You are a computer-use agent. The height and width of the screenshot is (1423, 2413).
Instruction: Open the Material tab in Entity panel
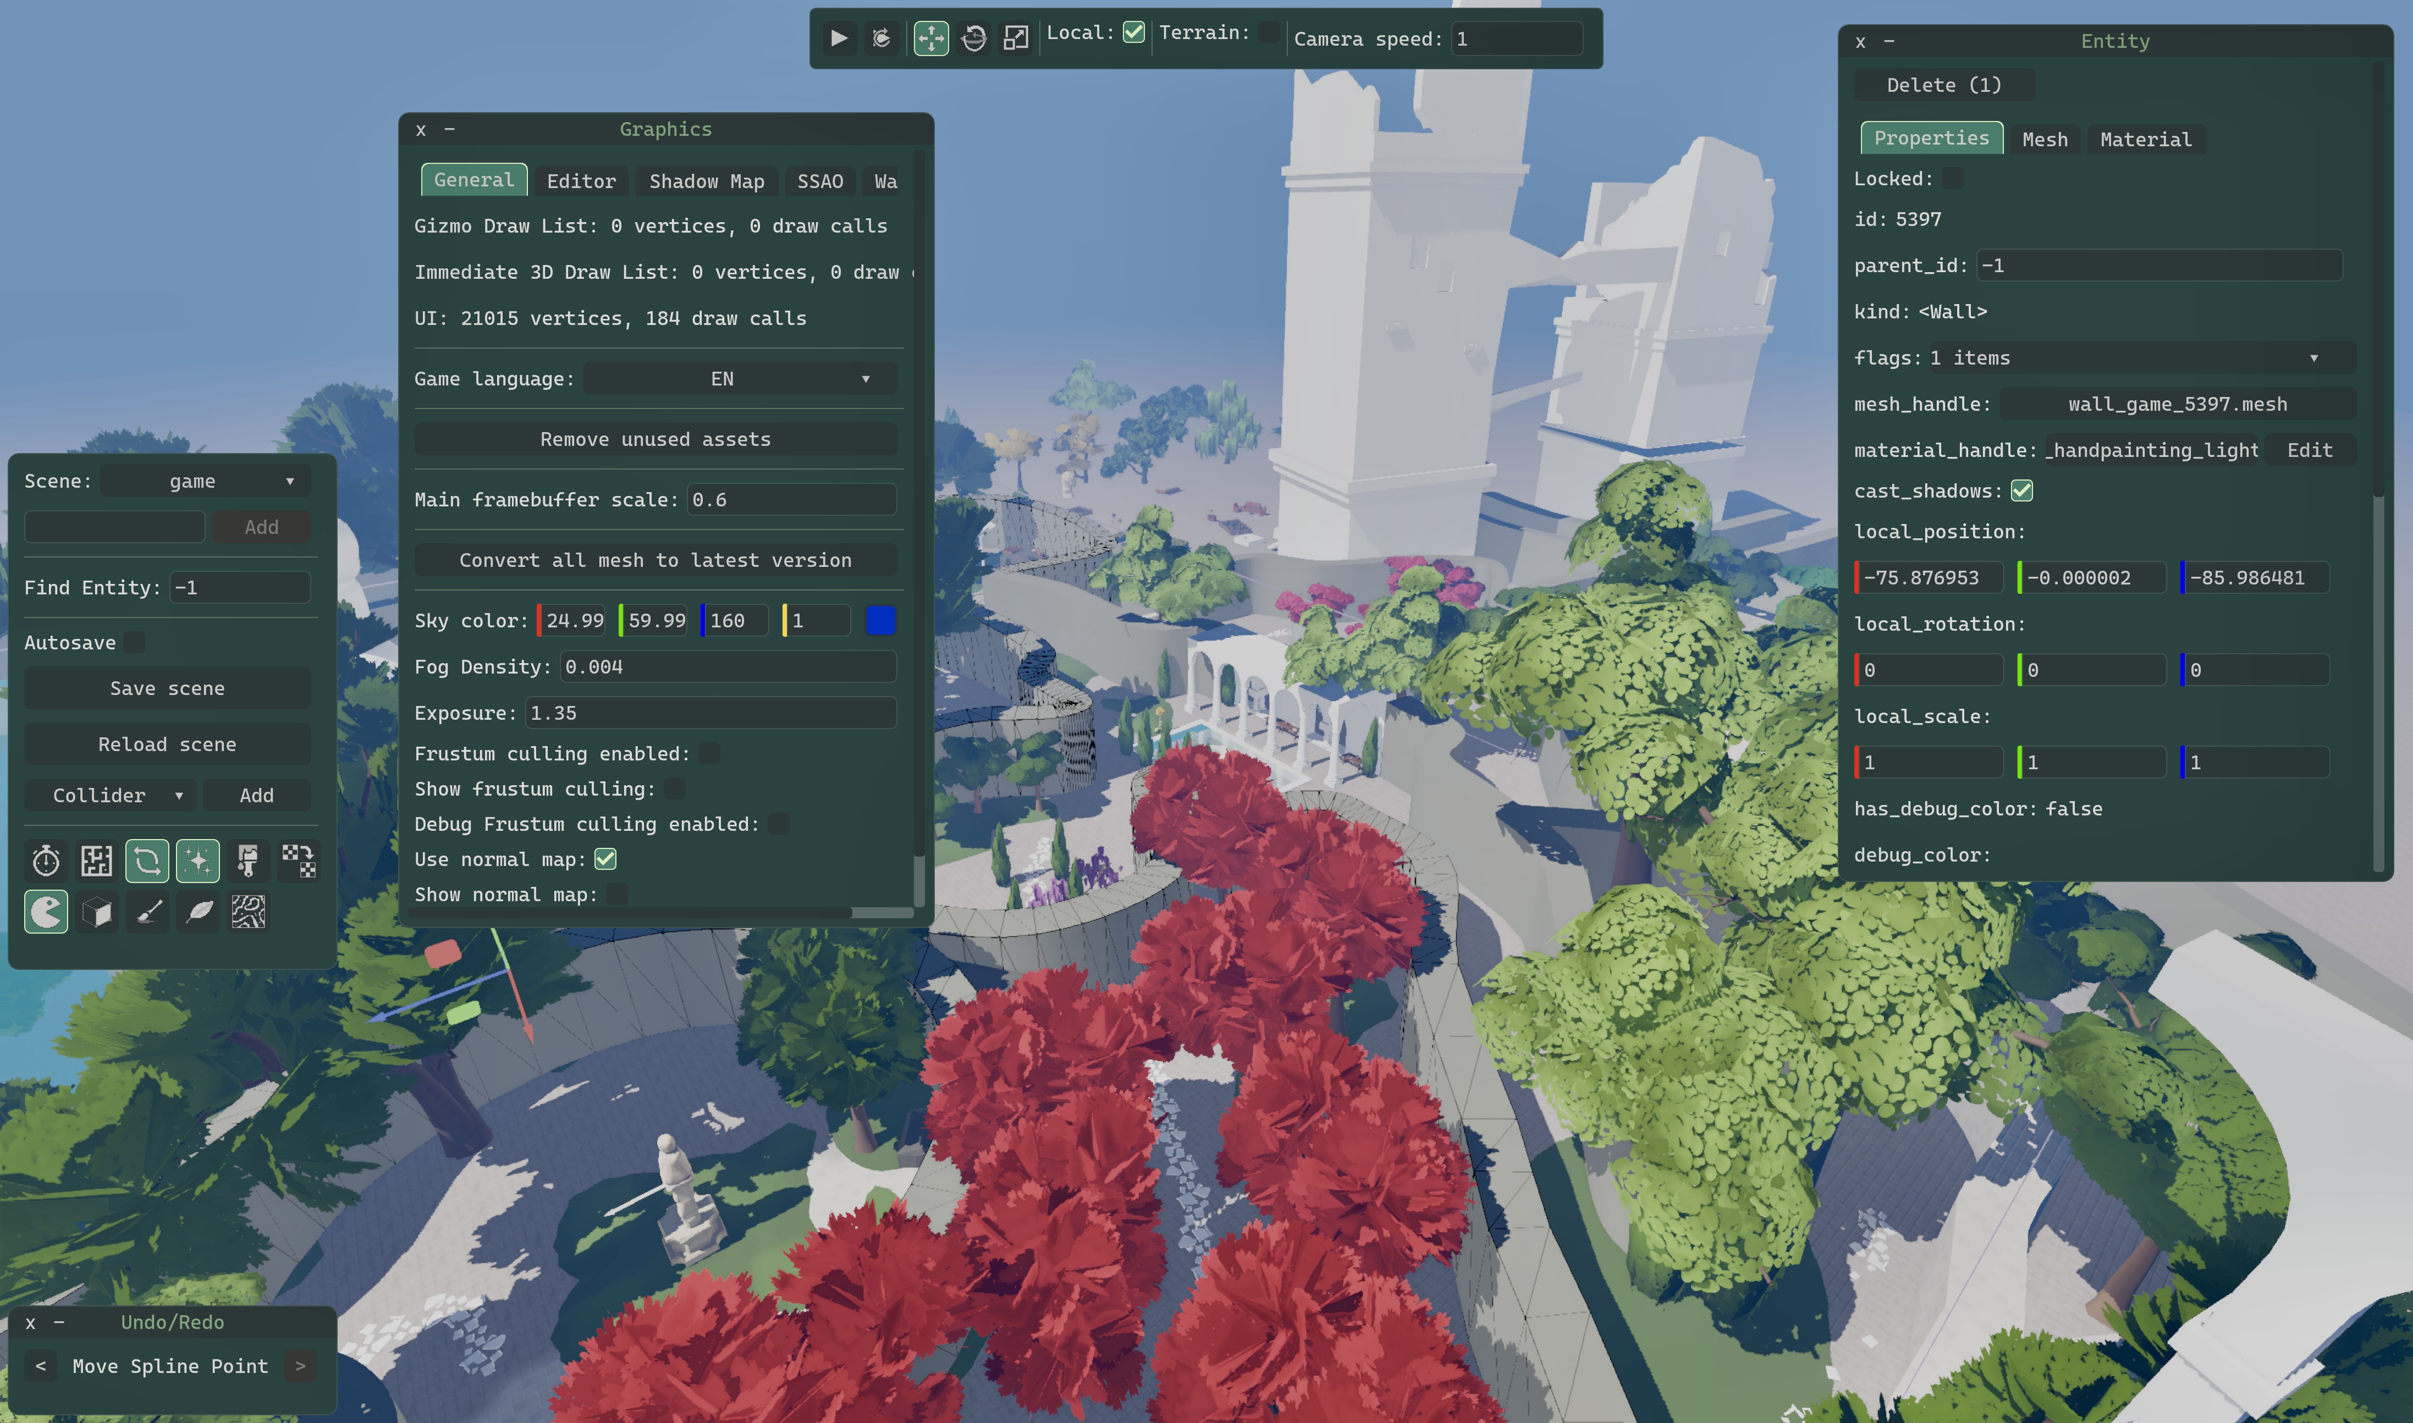(2145, 139)
